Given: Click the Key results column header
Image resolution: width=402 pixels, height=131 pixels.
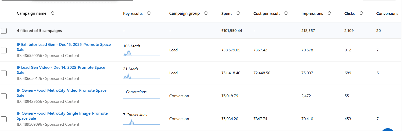Looking at the screenshot, I should click(133, 14).
